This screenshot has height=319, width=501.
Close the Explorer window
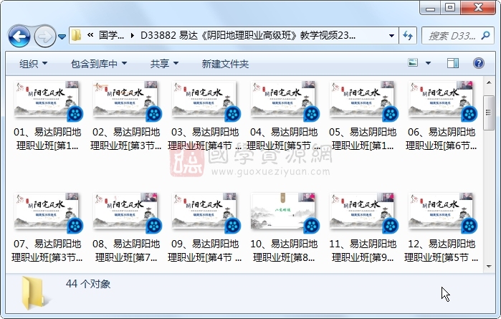[x=478, y=8]
